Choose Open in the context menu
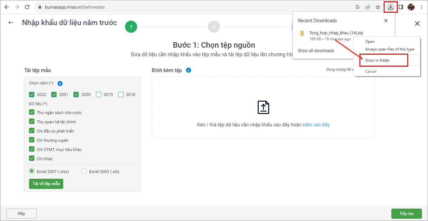The width and height of the screenshot is (428, 221). (x=370, y=42)
